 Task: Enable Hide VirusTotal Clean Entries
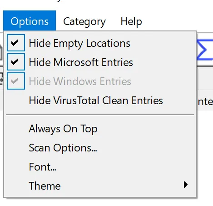click(x=100, y=100)
